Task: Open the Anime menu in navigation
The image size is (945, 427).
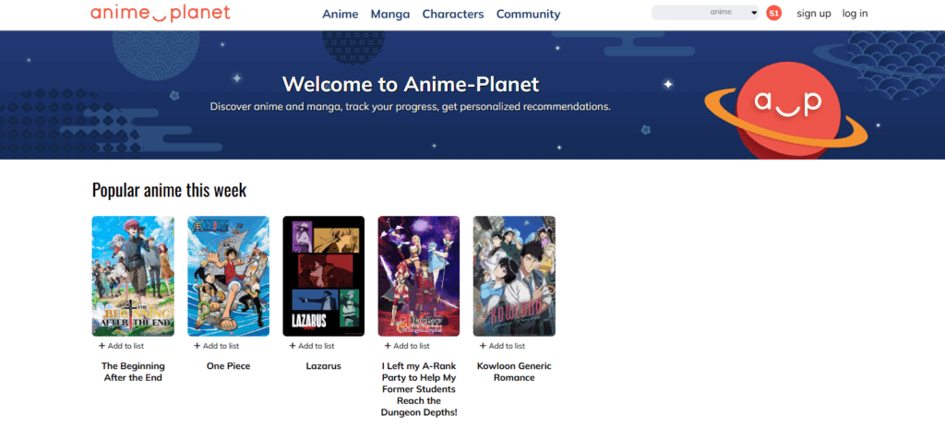Action: [x=341, y=14]
